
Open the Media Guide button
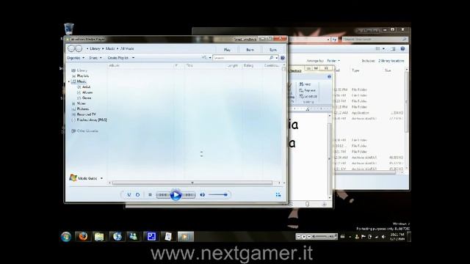[83, 178]
